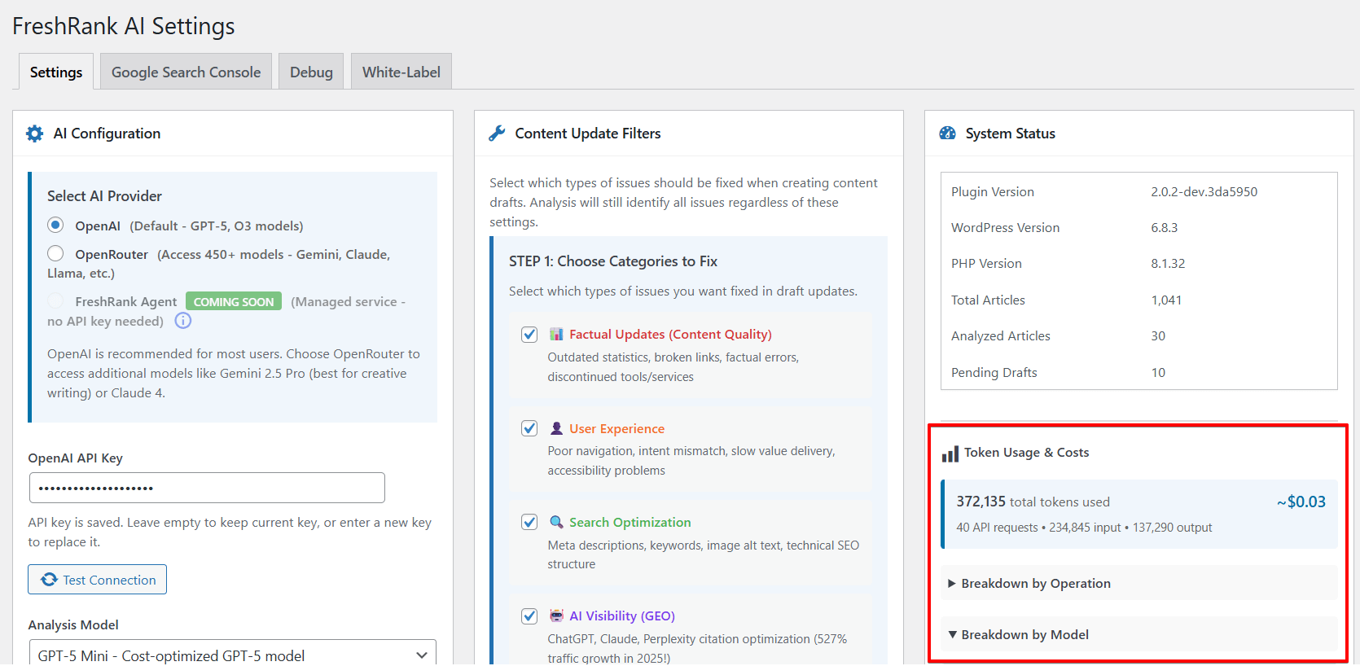Click the AI Visibility robot icon
The width and height of the screenshot is (1360, 666).
pos(556,616)
